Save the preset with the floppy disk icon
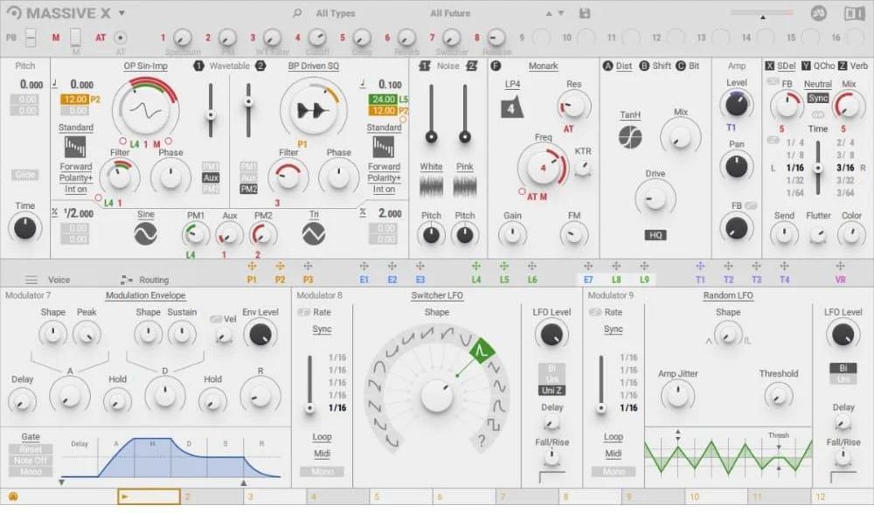 click(x=584, y=13)
